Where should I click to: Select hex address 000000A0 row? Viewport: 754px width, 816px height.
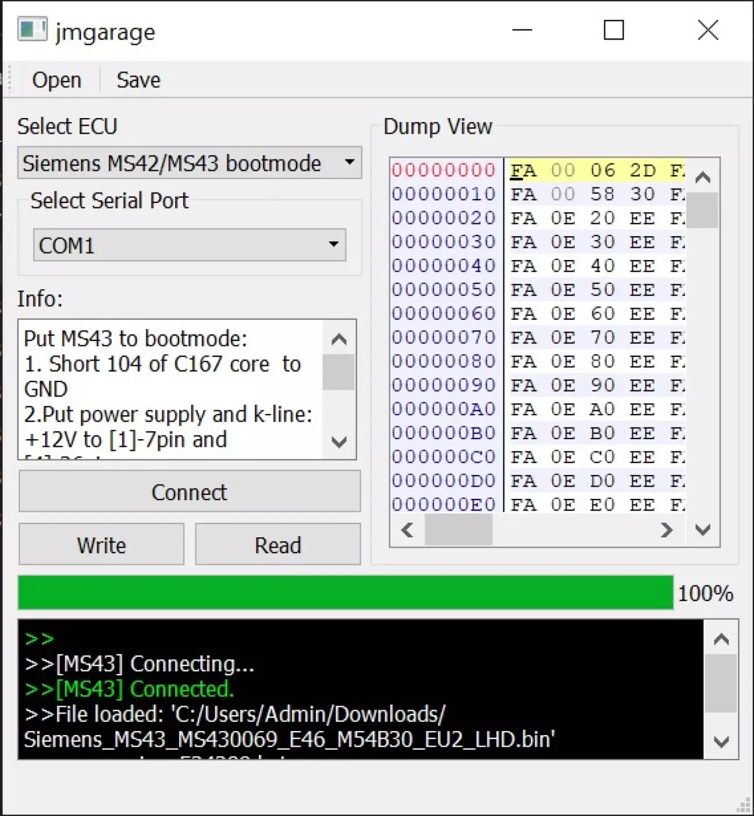pos(443,409)
